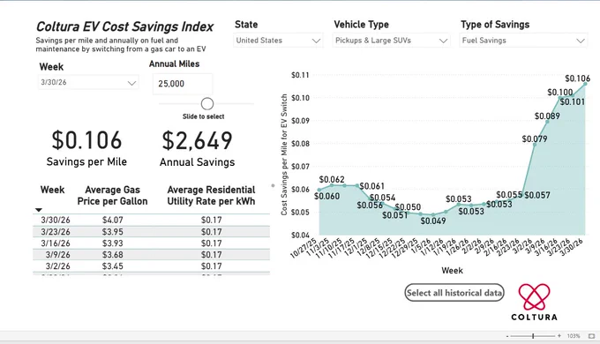600x344 pixels.
Task: Click the $3.68 gas price cell
Action: tap(113, 255)
